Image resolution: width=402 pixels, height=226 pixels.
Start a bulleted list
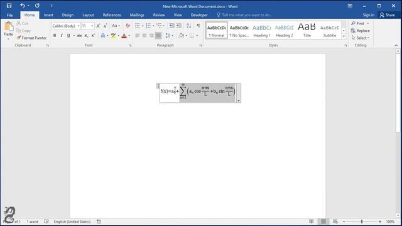coord(138,26)
